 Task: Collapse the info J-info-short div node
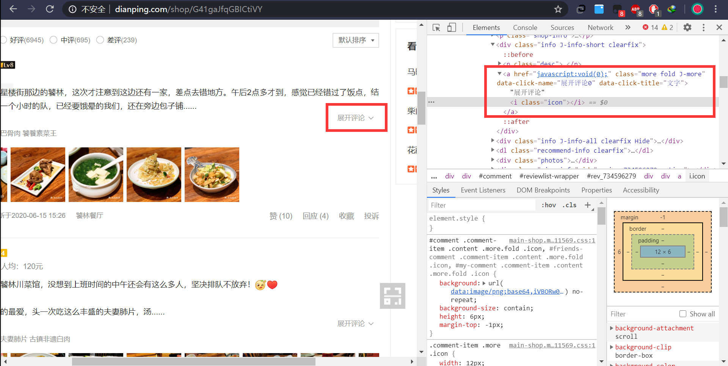[493, 45]
